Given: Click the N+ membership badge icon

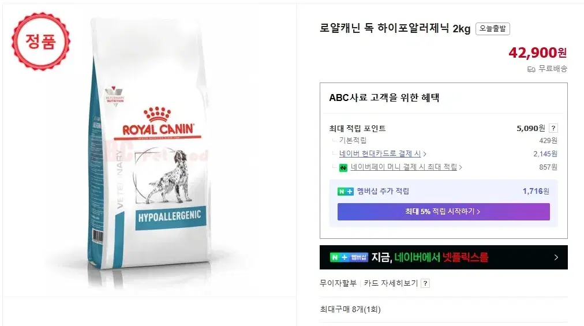Looking at the screenshot, I should click(345, 192).
